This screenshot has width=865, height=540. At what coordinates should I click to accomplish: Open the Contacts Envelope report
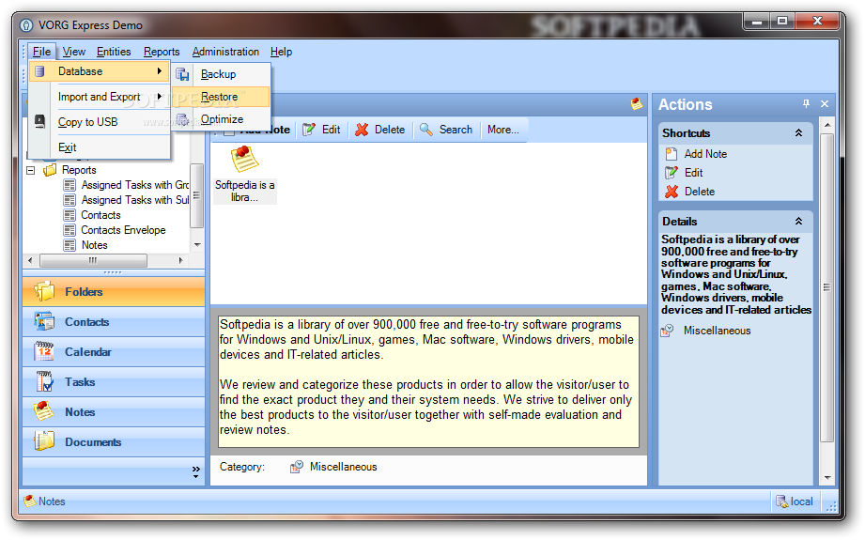(124, 230)
